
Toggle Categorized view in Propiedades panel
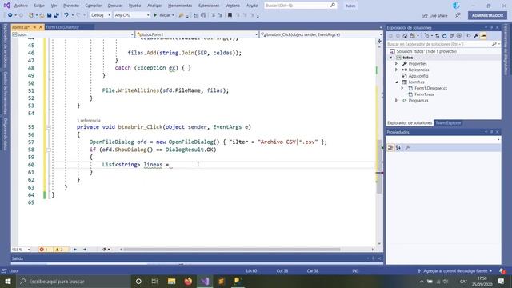pyautogui.click(x=390, y=148)
